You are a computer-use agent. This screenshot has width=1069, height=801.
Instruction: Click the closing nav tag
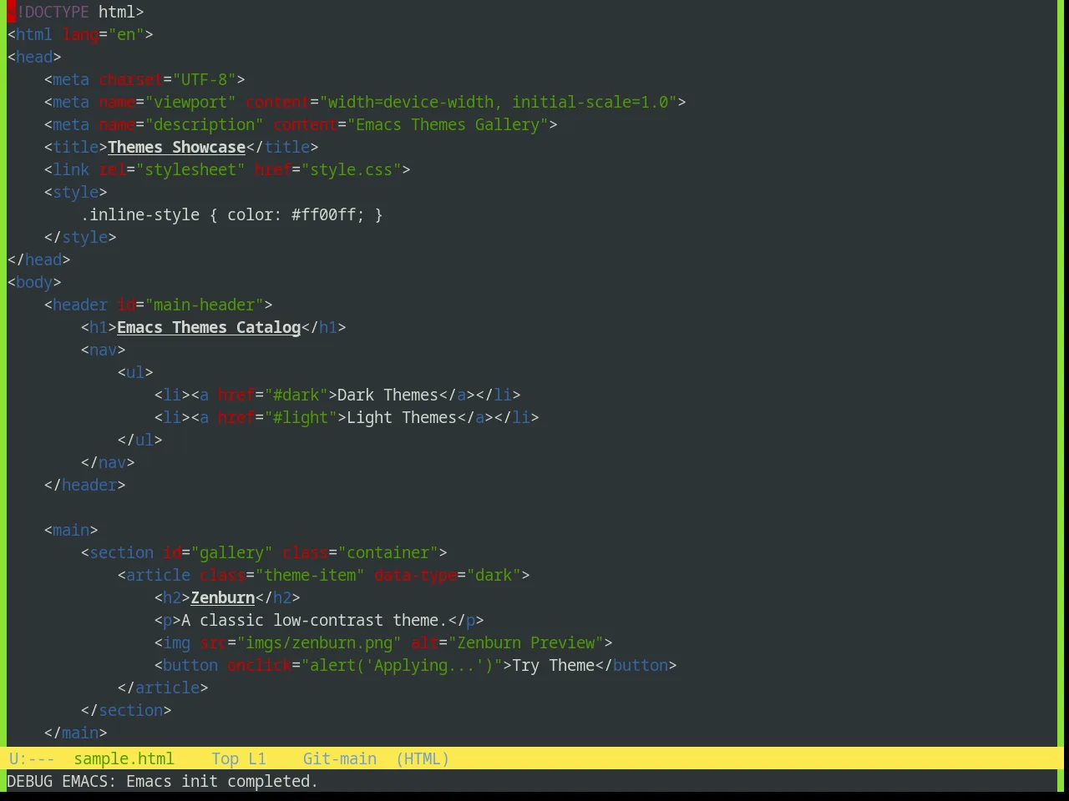tap(108, 462)
